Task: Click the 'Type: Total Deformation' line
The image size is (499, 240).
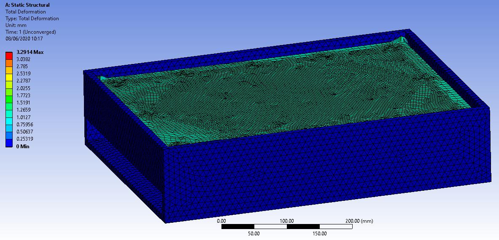Action: (32, 19)
